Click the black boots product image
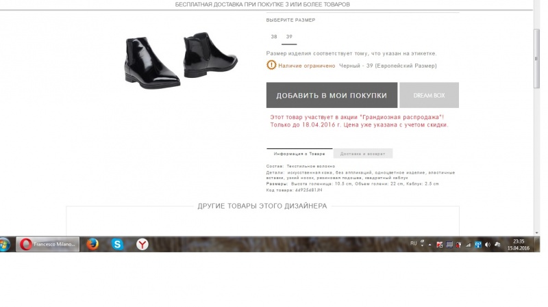 181,60
